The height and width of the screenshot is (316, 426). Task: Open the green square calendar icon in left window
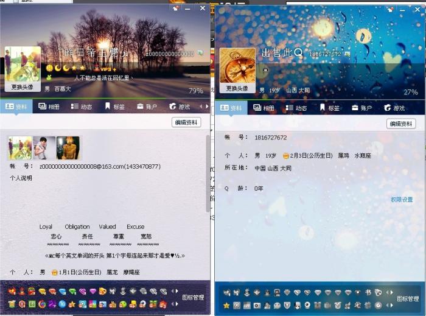tap(32, 304)
